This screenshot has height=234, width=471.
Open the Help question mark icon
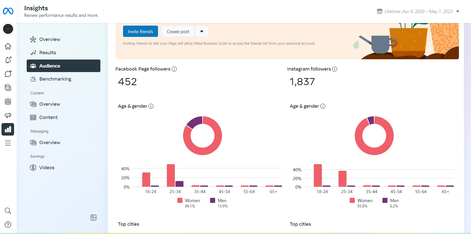[x=8, y=224]
